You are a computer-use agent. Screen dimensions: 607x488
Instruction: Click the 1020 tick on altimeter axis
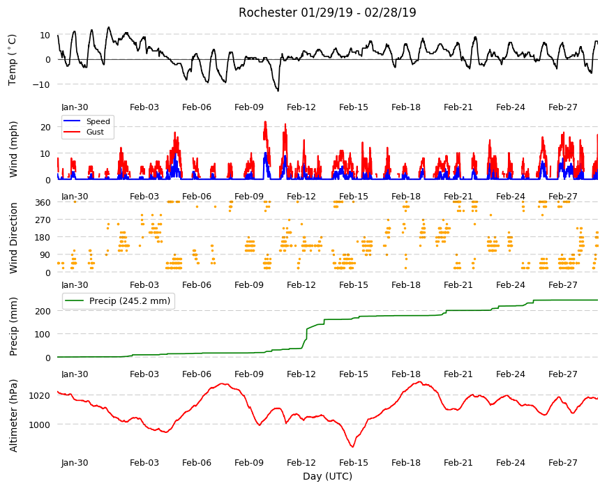pos(40,395)
